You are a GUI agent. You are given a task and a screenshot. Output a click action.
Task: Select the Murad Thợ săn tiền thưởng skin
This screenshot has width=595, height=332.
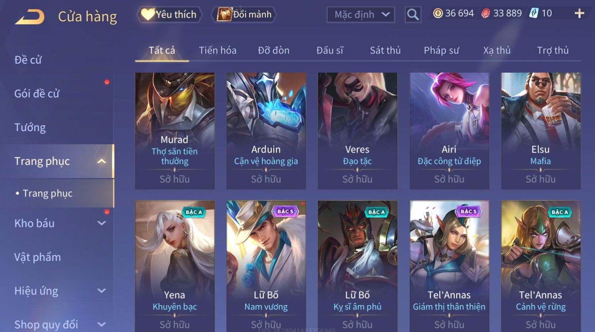point(175,131)
